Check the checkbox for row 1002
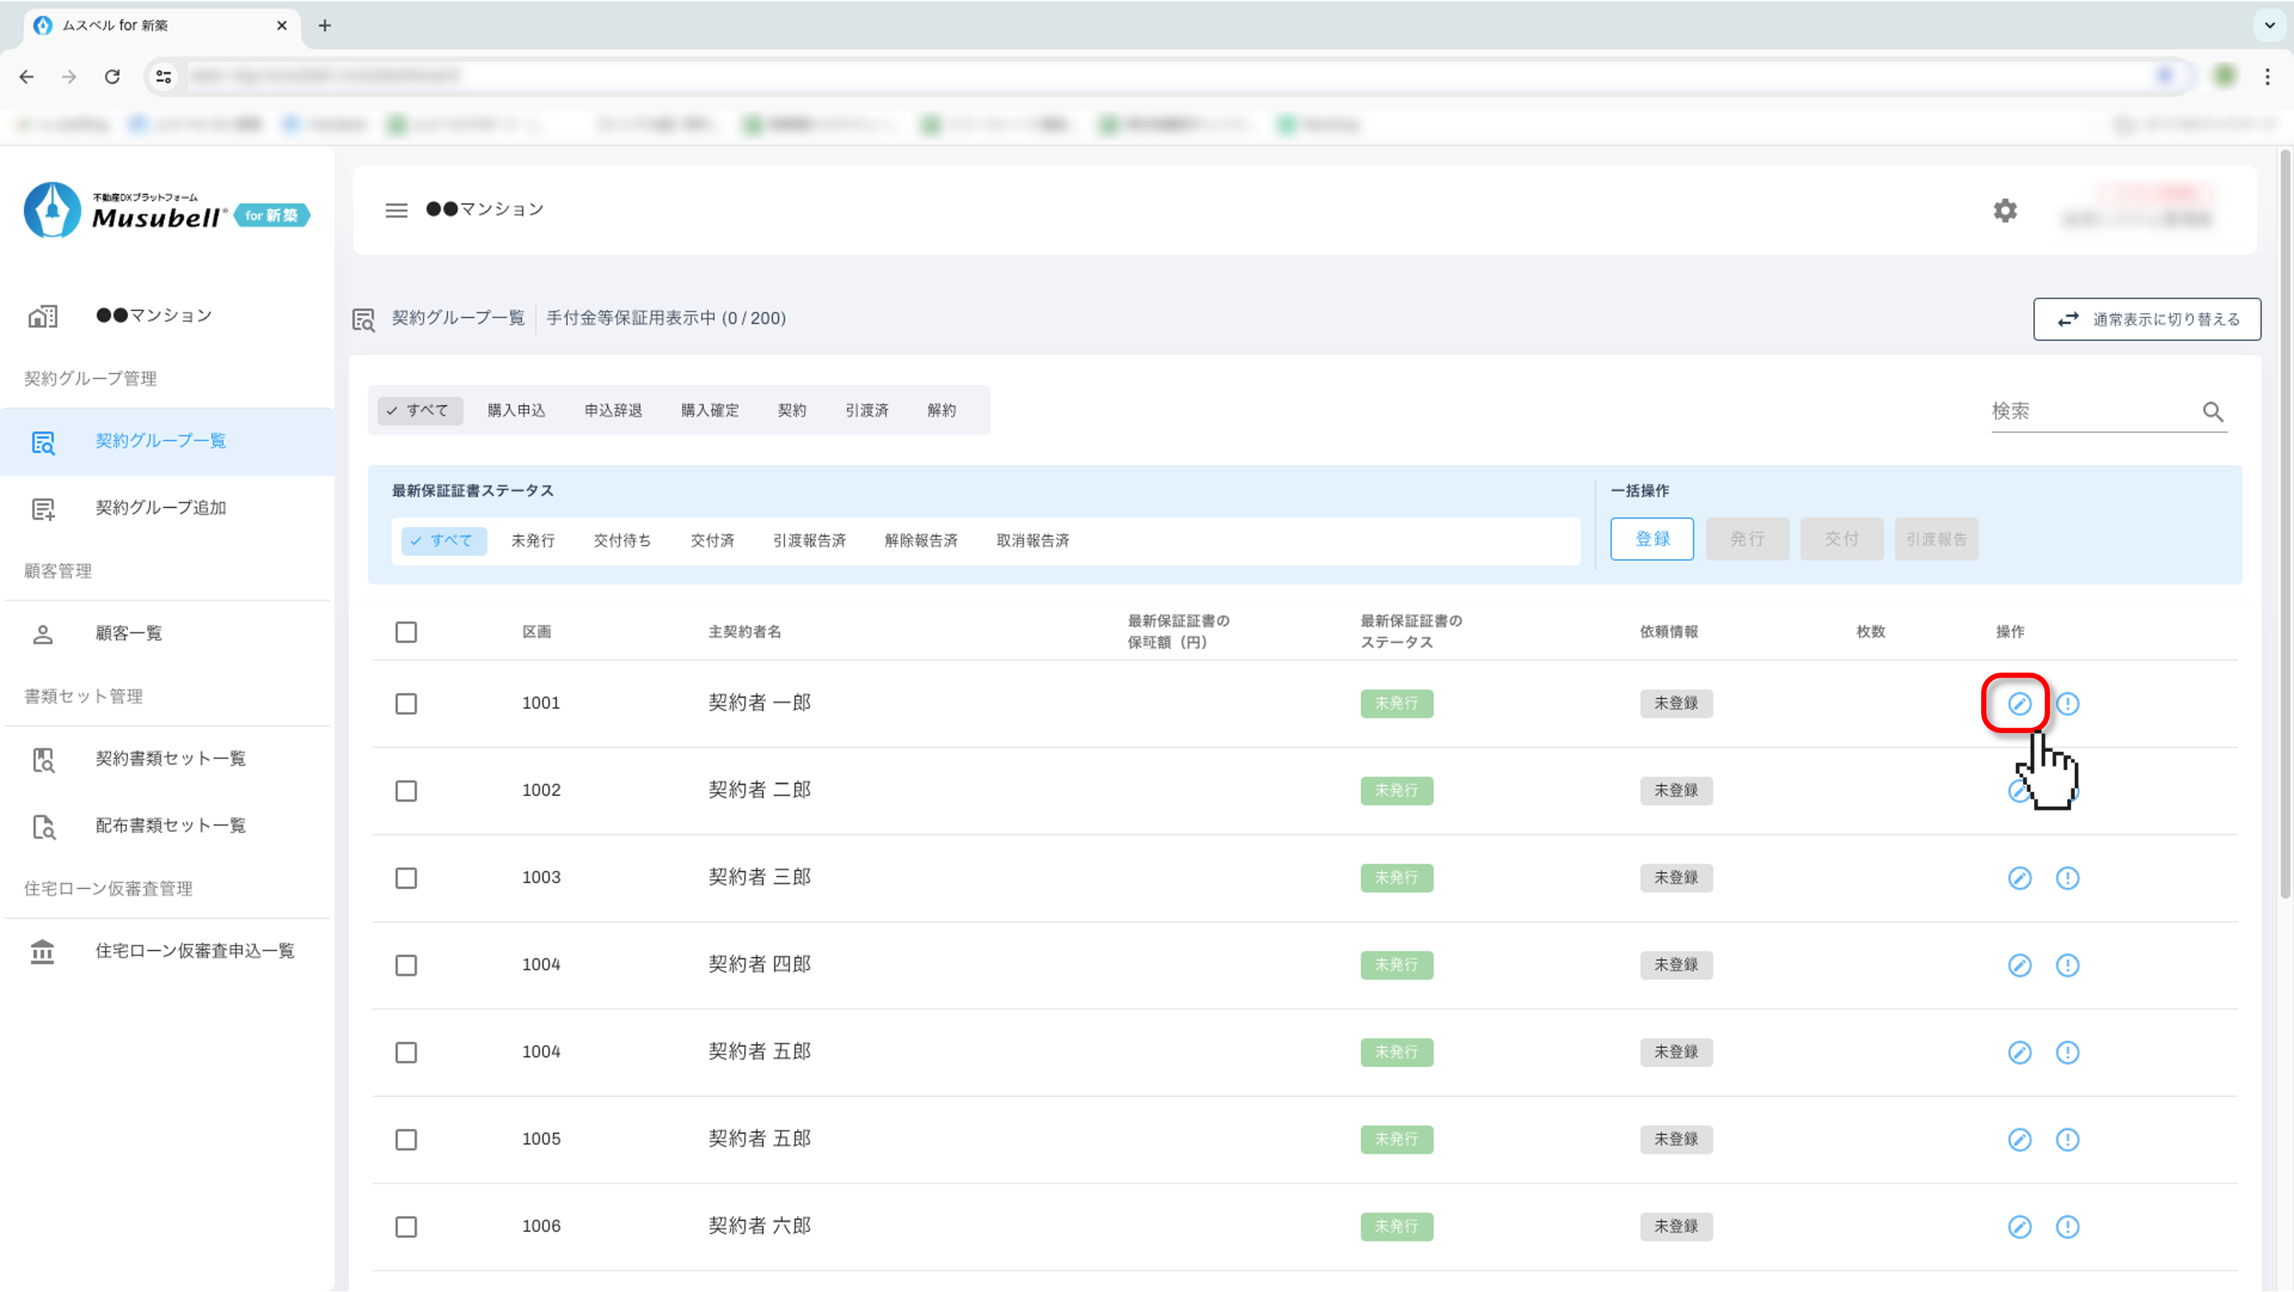The width and height of the screenshot is (2294, 1292). tap(406, 791)
